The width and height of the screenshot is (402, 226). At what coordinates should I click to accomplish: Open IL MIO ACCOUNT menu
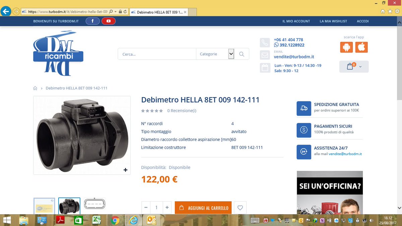[296, 21]
